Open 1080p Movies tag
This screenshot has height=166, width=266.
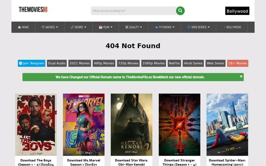(154, 63)
